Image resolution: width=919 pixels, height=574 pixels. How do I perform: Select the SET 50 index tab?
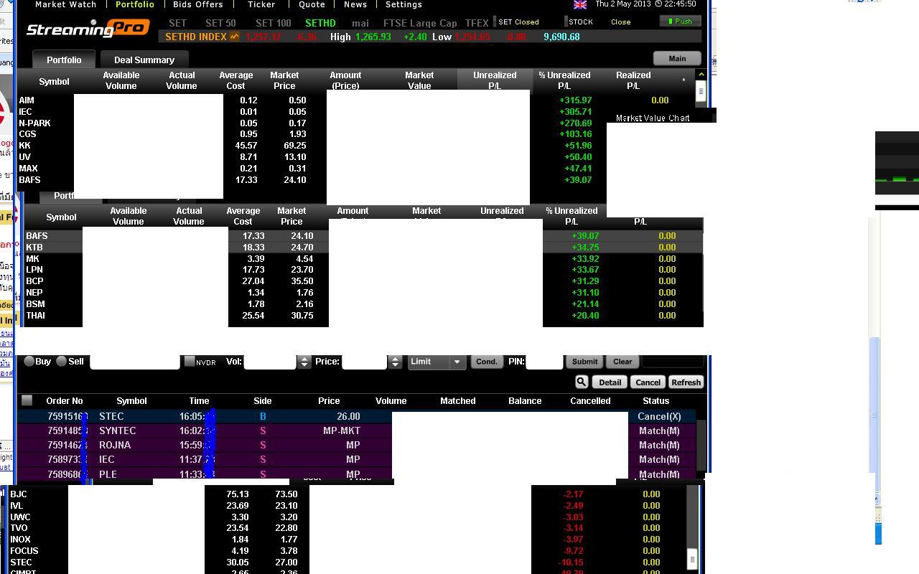[220, 23]
